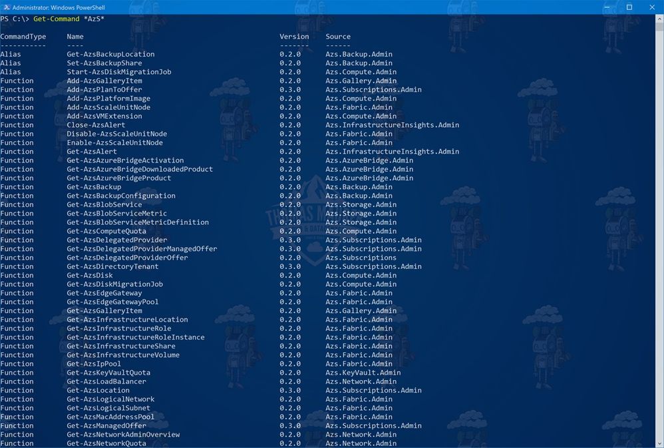Click Get-AzsDelegatedProvider function name

(117, 240)
